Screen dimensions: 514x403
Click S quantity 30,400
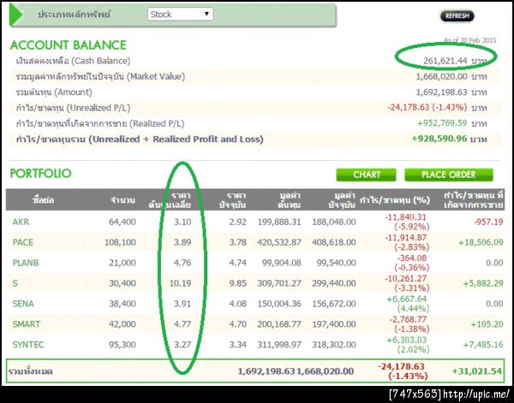(123, 283)
